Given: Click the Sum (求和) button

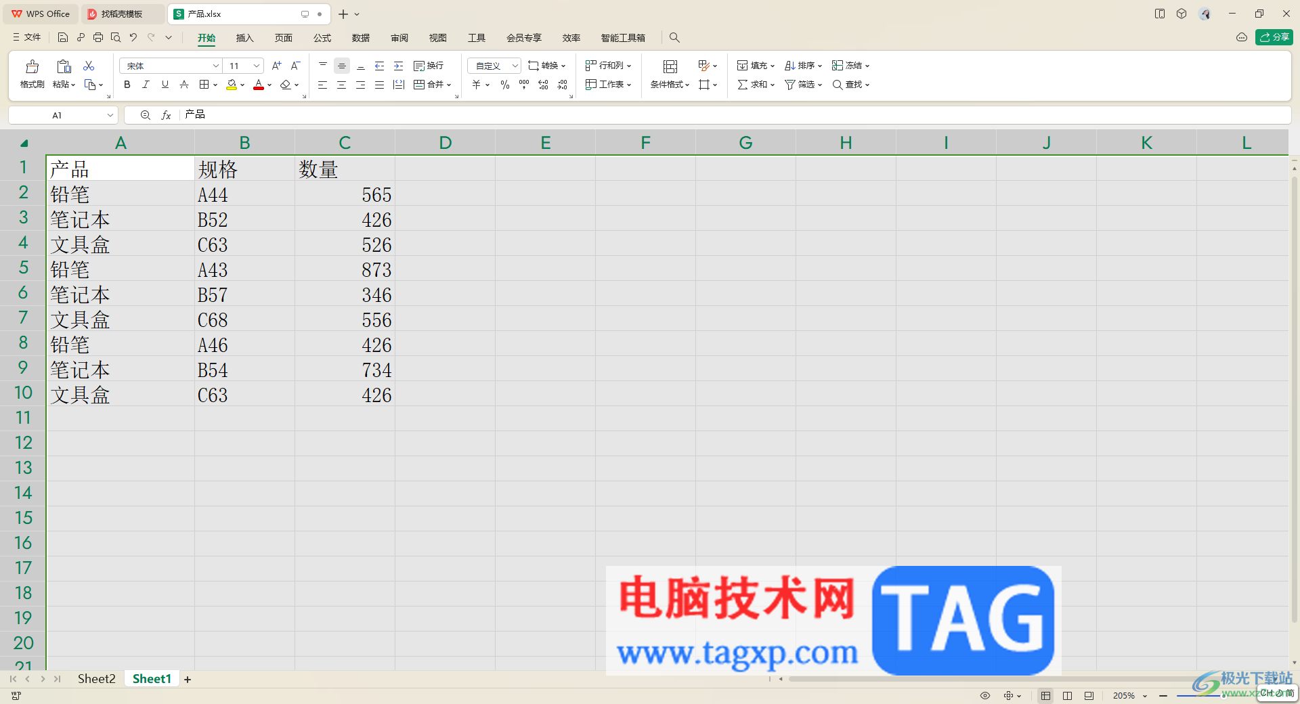Looking at the screenshot, I should click(756, 85).
